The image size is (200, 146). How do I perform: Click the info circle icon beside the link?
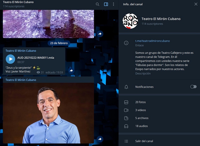pyautogui.click(x=126, y=43)
